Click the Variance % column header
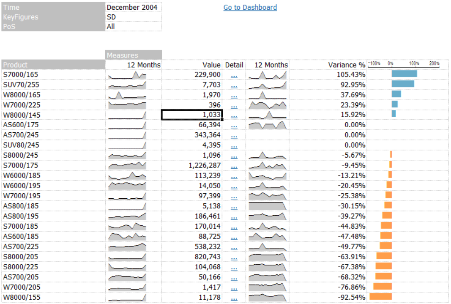The image size is (451, 304). tap(347, 65)
